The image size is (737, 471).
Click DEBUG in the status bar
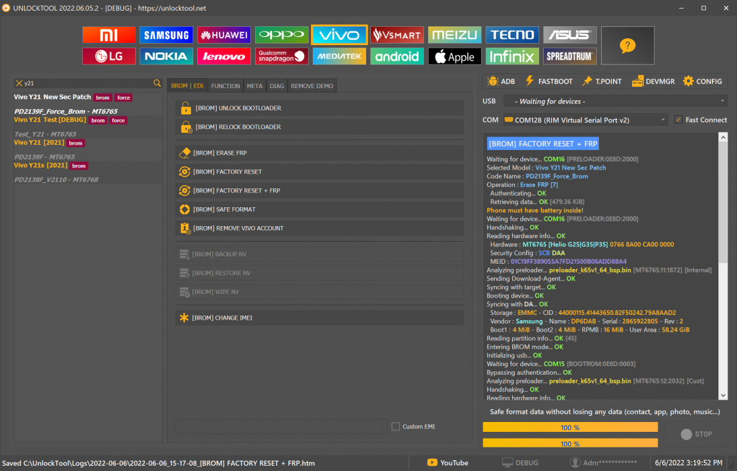click(520, 463)
